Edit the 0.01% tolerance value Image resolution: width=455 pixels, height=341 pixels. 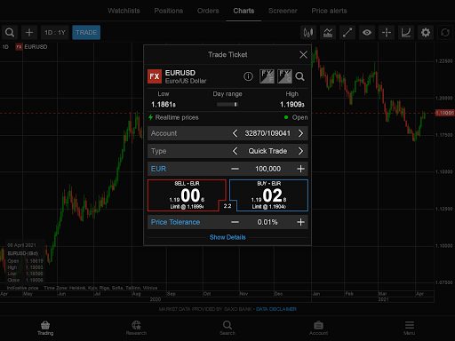(267, 222)
